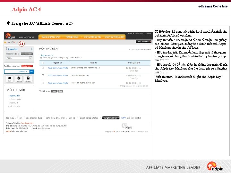This screenshot has width=231, height=173.
Task: Click the 'Hộp thư đến' breadcrumb entry
Action: (145, 49)
